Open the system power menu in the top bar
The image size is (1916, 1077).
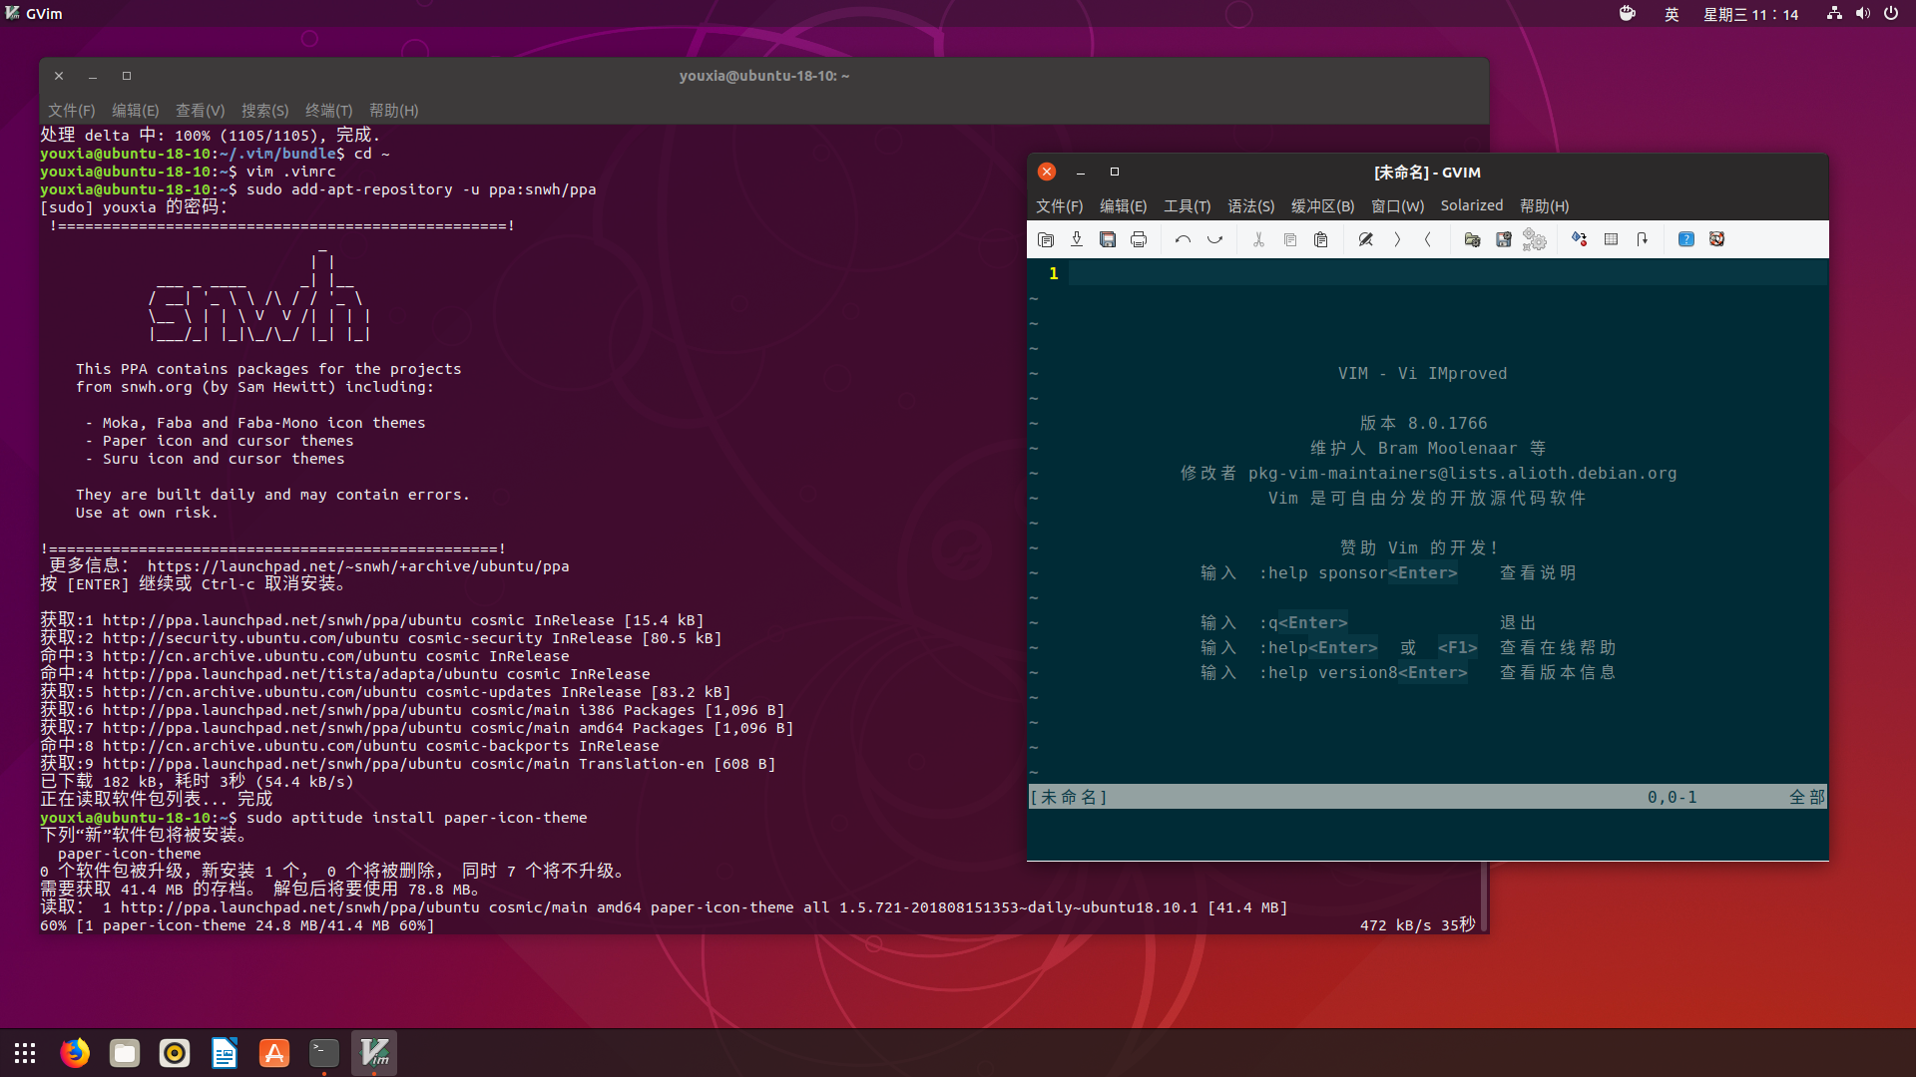1891,14
